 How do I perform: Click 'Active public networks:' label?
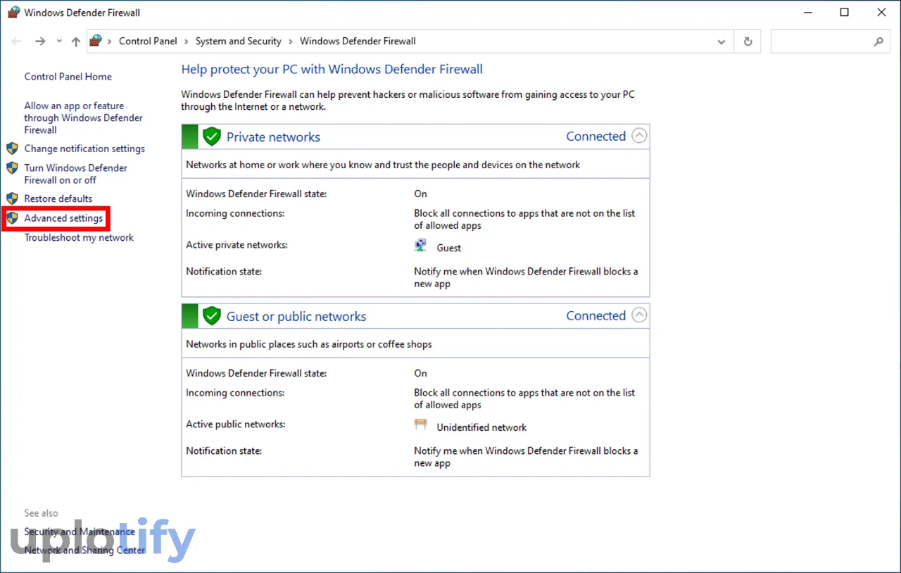click(235, 424)
